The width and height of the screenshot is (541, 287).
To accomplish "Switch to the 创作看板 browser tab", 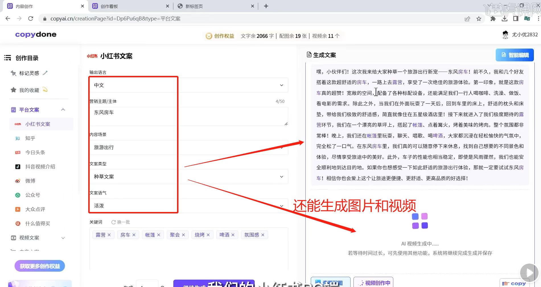I will pyautogui.click(x=130, y=6).
